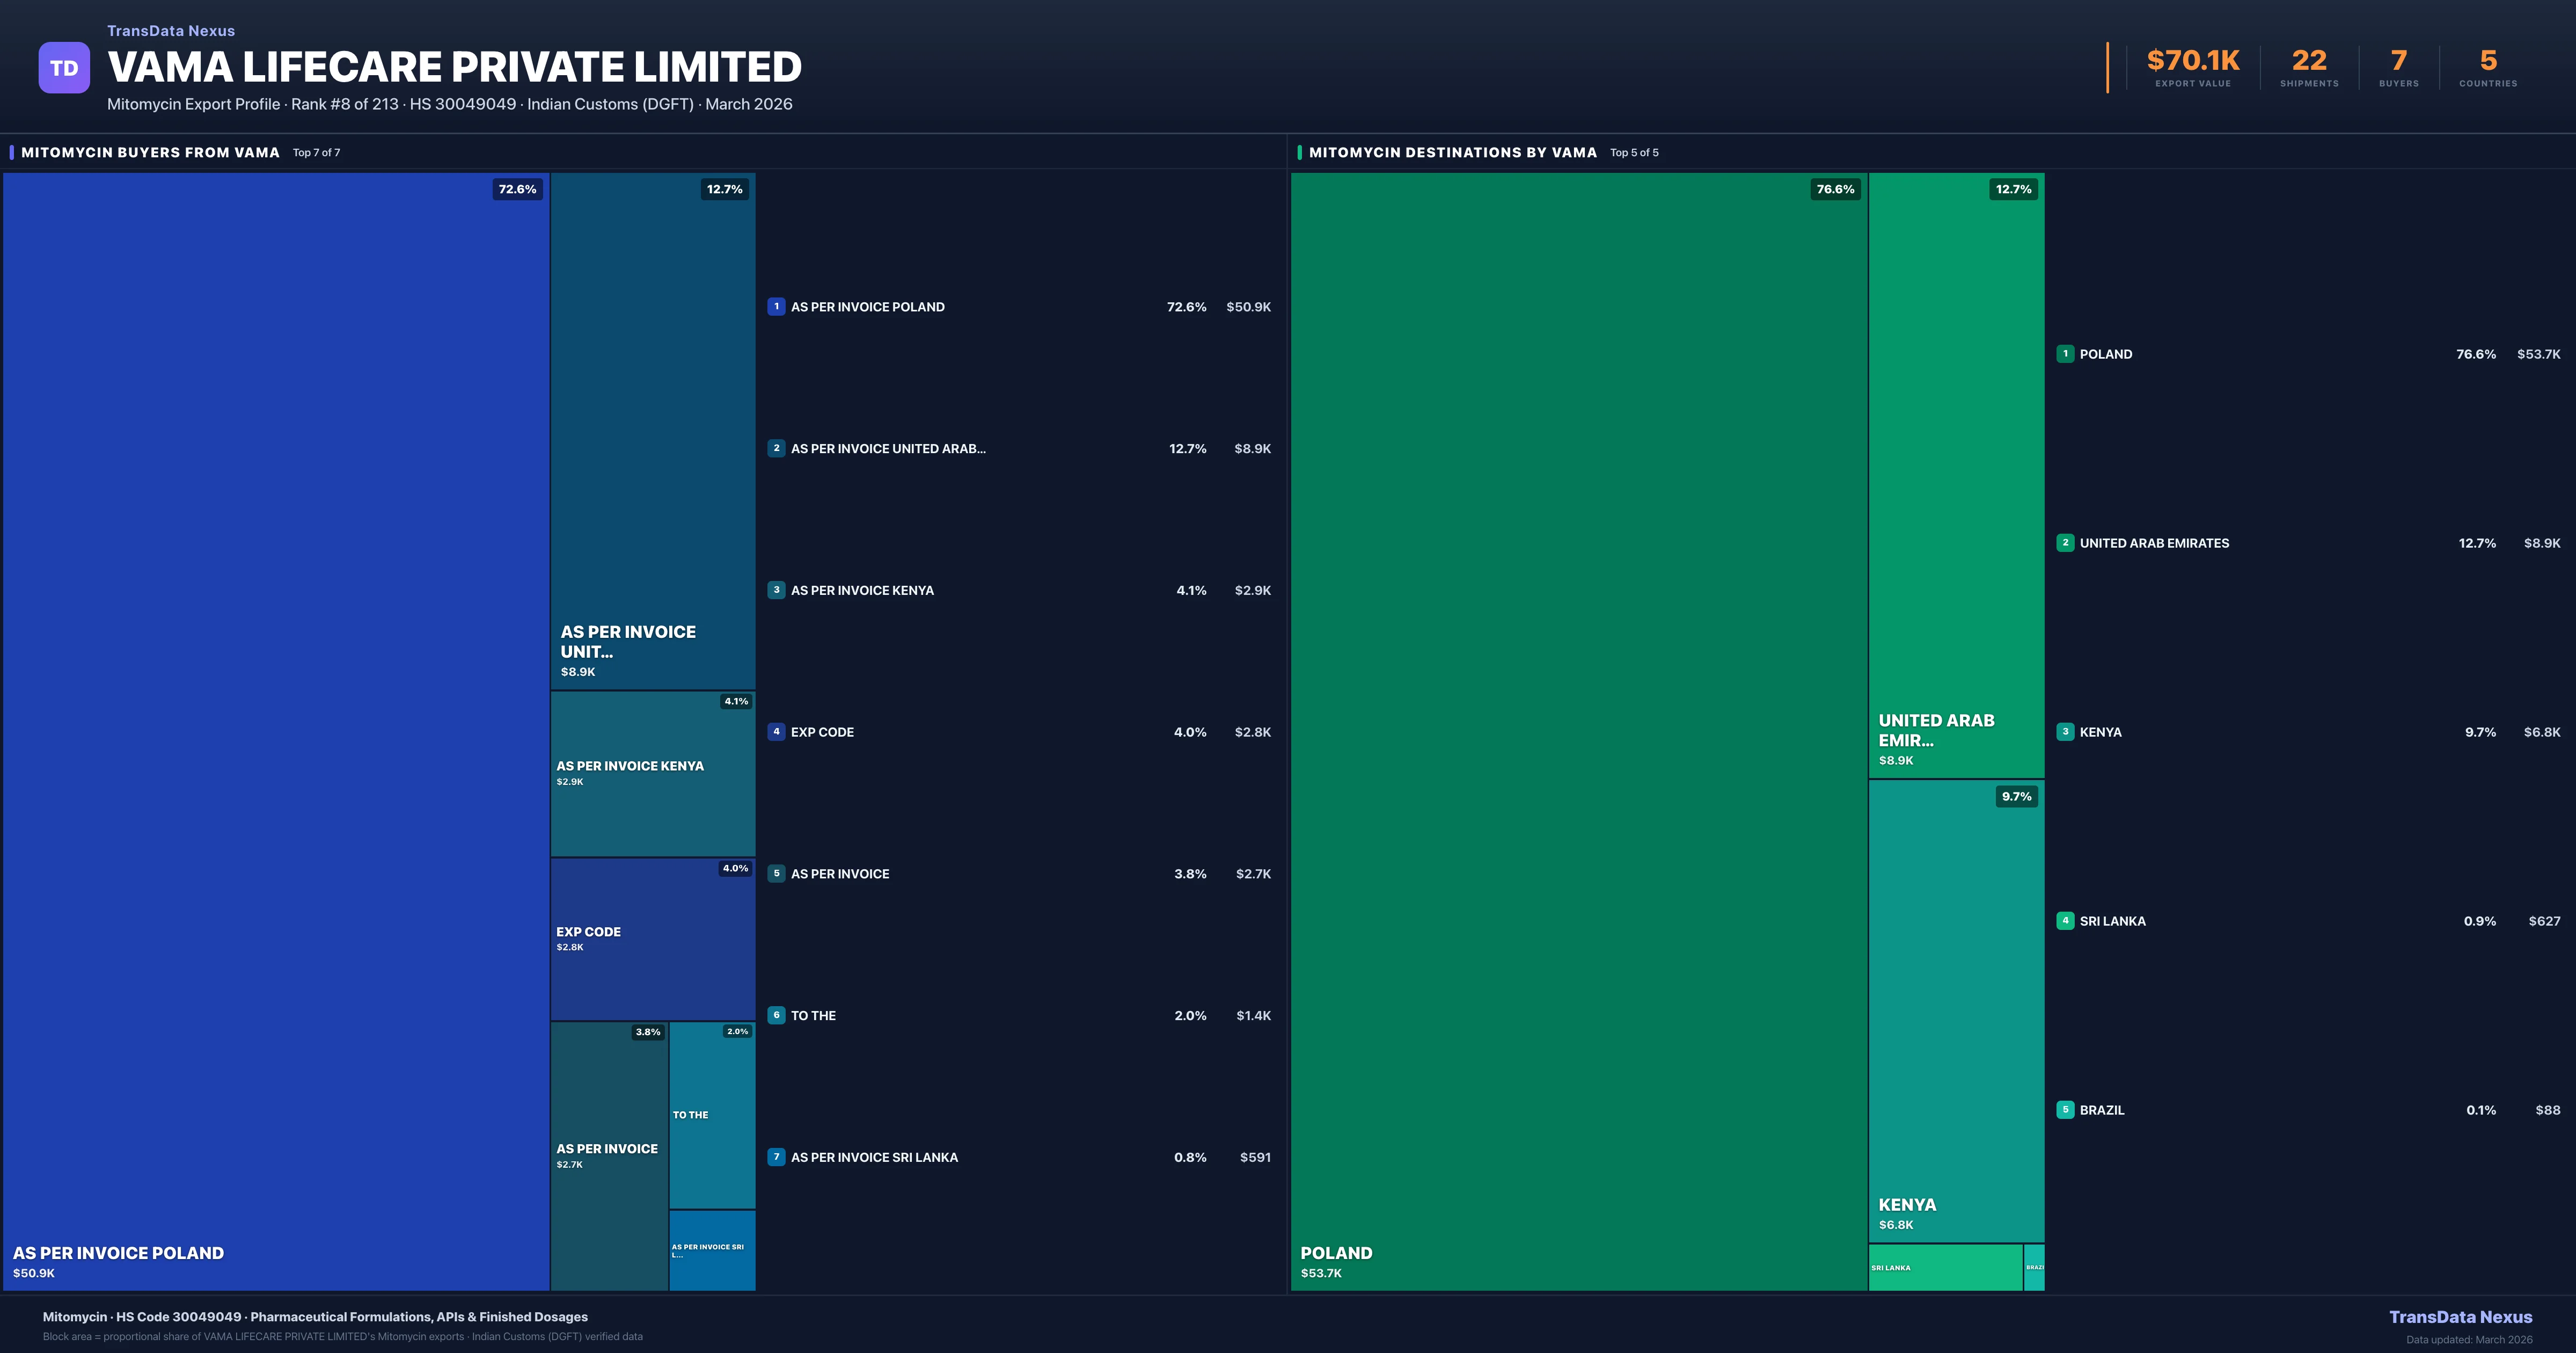Click the TransData Nexus header link
This screenshot has width=2576, height=1353.
coord(171,31)
